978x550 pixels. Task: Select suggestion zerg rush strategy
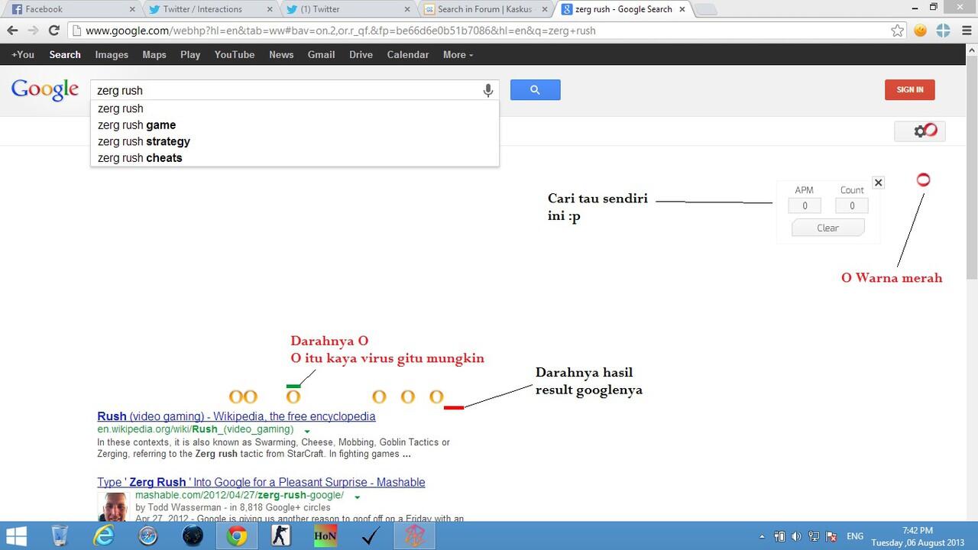(294, 141)
